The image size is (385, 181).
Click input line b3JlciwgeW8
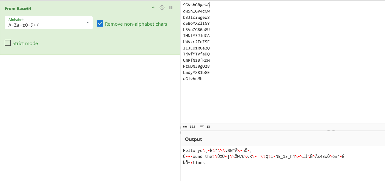[196, 17]
